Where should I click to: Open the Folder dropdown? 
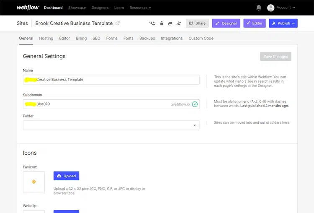(x=111, y=125)
